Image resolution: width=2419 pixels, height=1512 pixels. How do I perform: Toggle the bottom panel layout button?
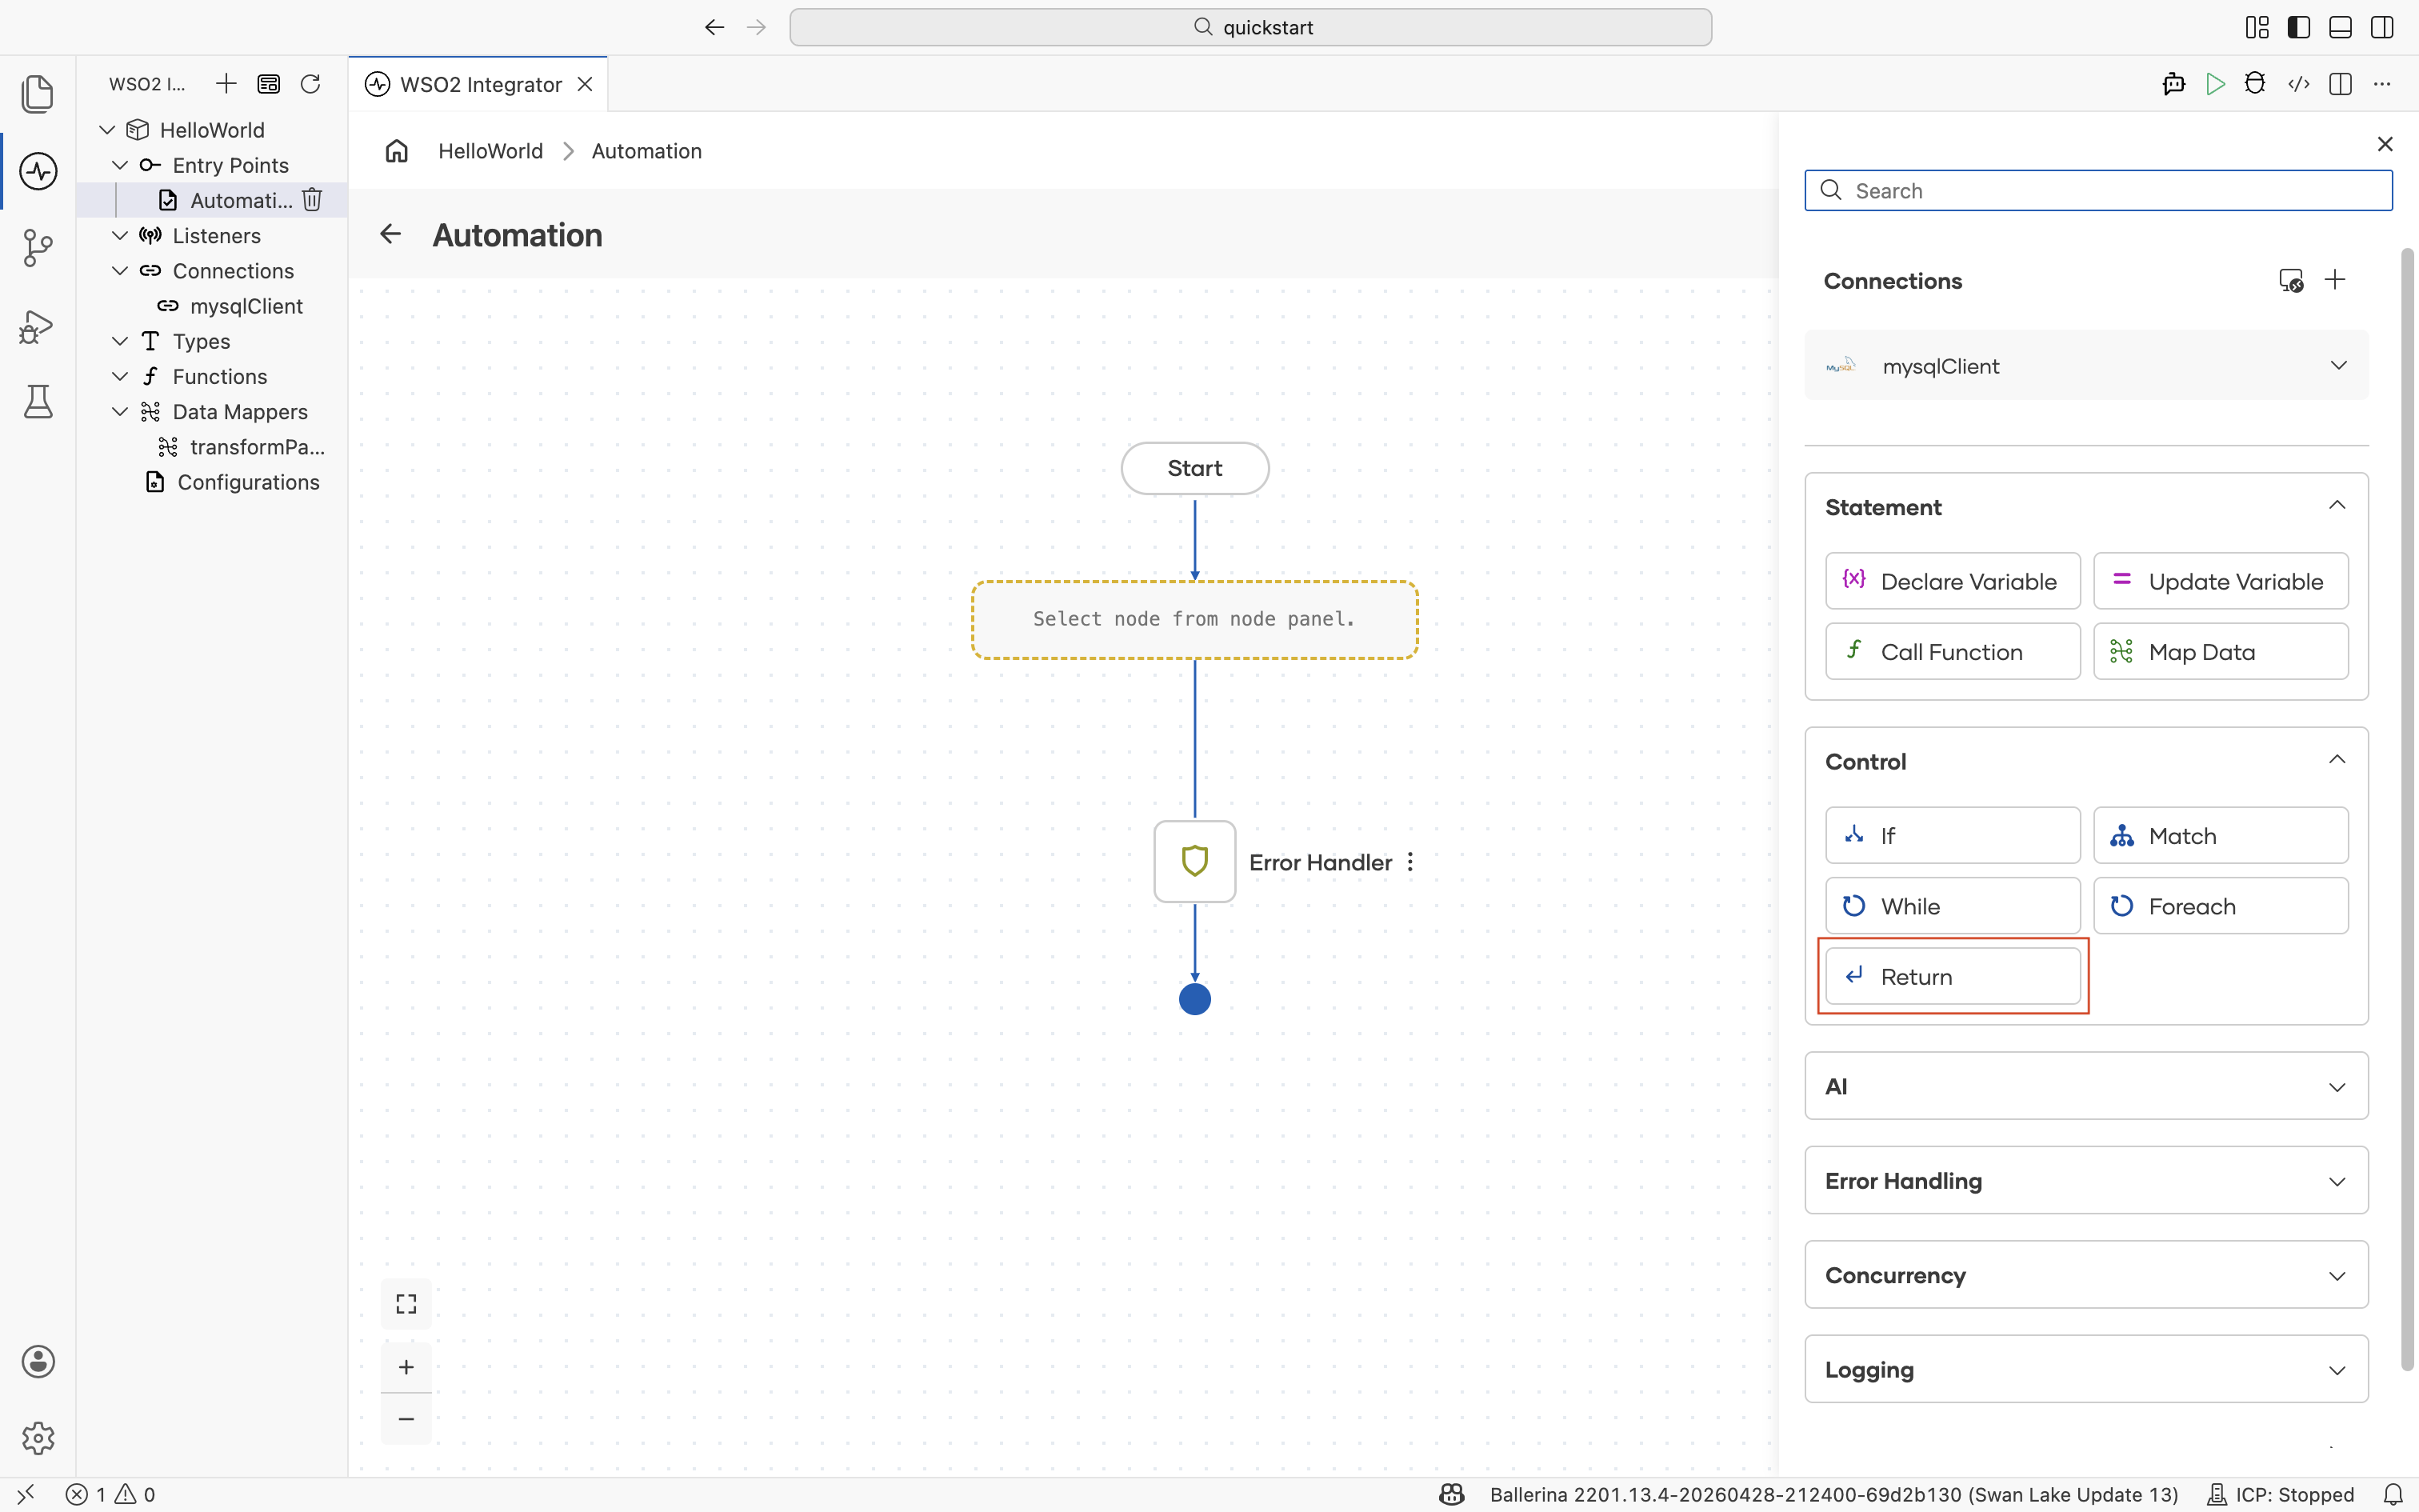coord(2340,27)
